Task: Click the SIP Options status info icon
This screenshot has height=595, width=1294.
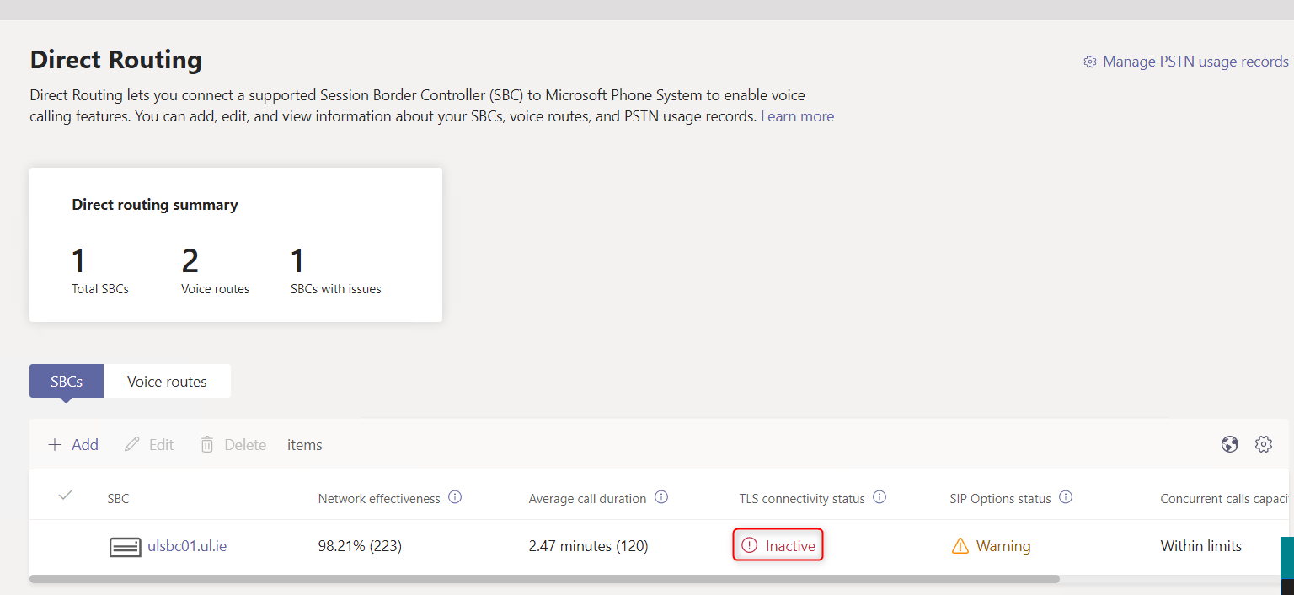Action: (1067, 497)
